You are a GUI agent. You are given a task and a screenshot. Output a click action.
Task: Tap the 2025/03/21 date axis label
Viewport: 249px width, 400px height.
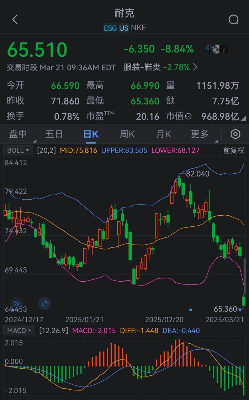tap(224, 320)
